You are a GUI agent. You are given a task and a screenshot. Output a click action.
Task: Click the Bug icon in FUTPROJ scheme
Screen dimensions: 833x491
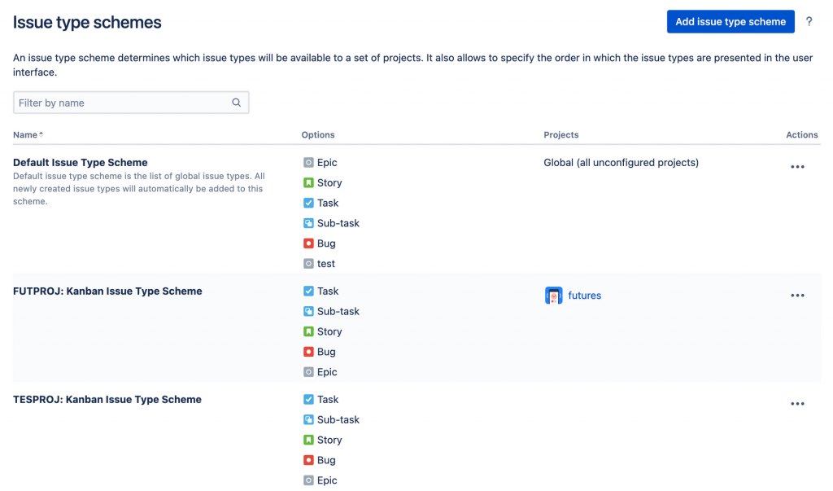308,352
